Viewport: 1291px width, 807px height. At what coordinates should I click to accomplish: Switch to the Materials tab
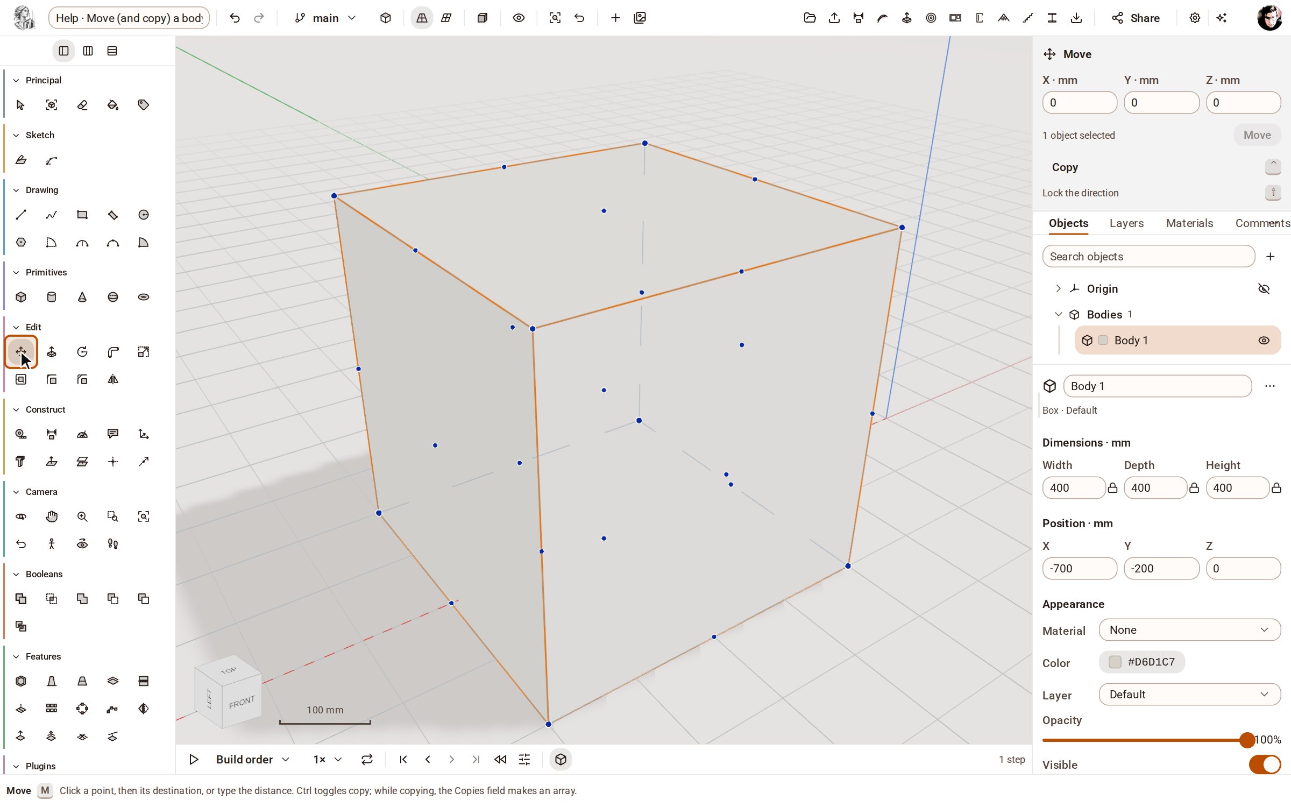pyautogui.click(x=1189, y=223)
